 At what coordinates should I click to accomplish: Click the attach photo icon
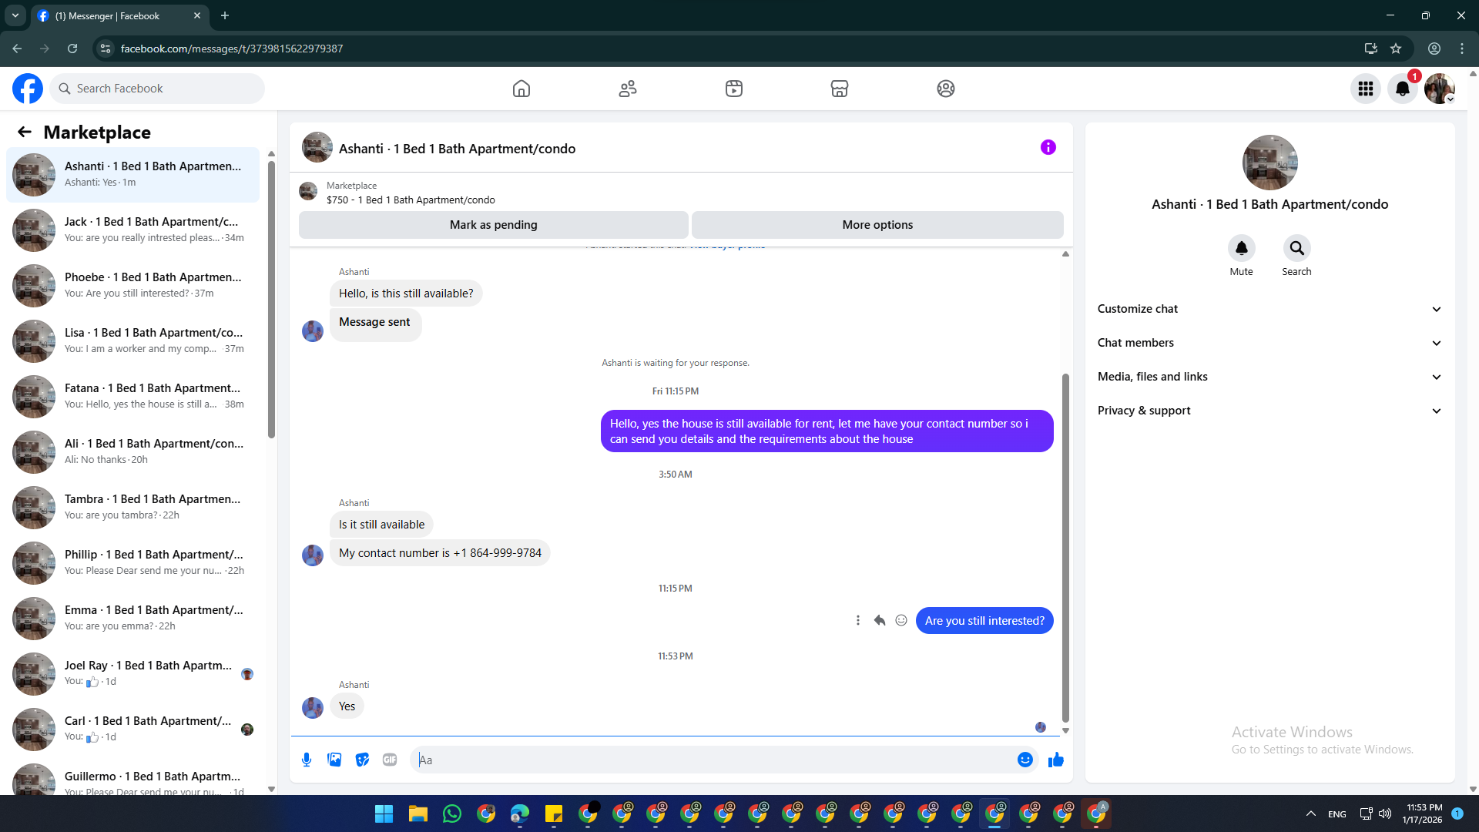[334, 760]
